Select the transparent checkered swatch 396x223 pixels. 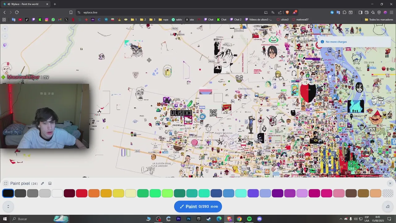388,193
